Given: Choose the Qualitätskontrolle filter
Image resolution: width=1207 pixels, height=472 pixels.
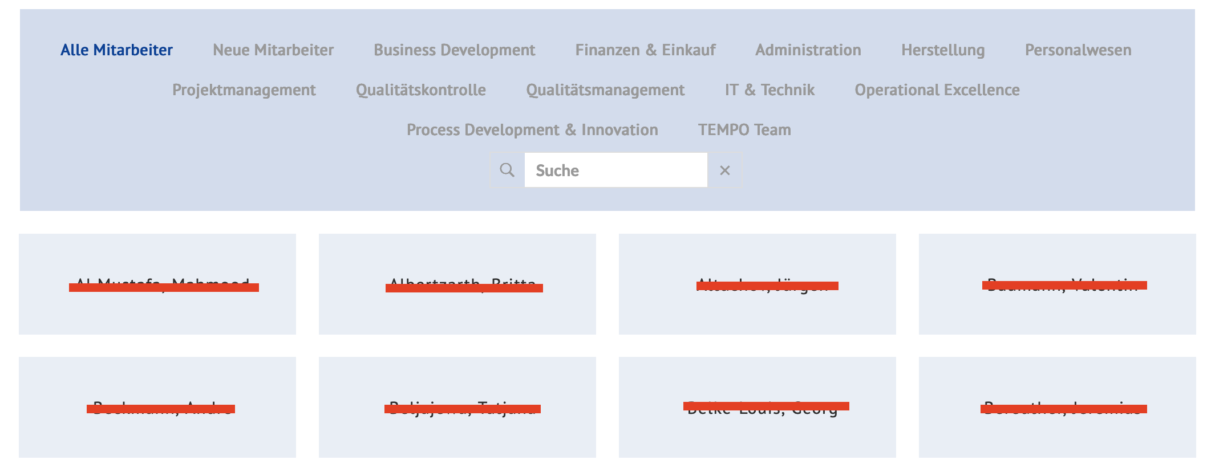Looking at the screenshot, I should (421, 90).
